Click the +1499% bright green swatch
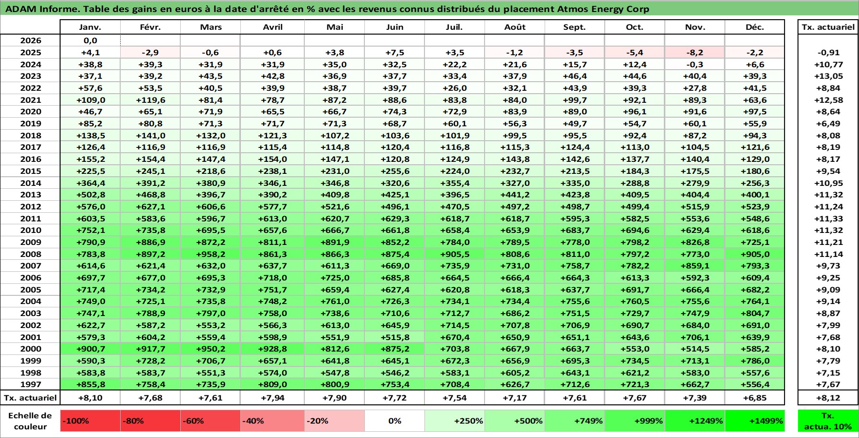The height and width of the screenshot is (438, 859). click(x=755, y=421)
